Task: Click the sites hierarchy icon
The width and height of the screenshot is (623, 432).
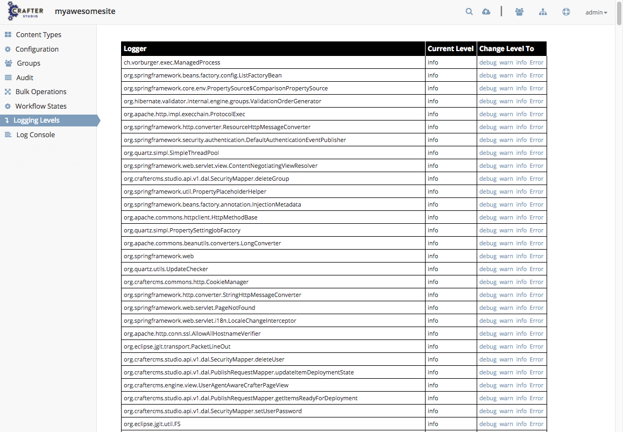Action: click(x=543, y=11)
